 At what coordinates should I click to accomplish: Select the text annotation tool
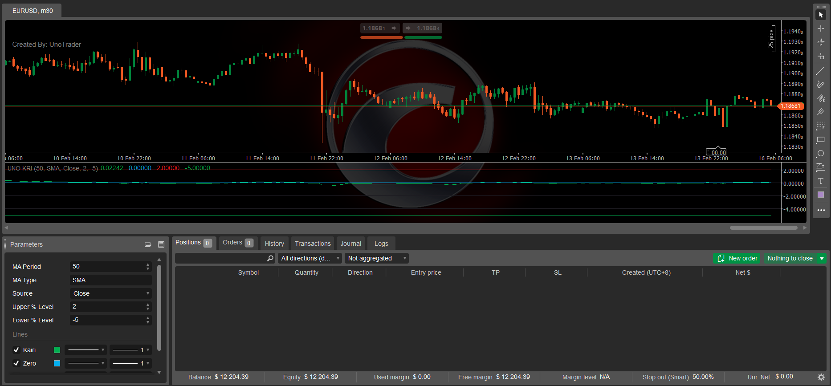click(820, 181)
